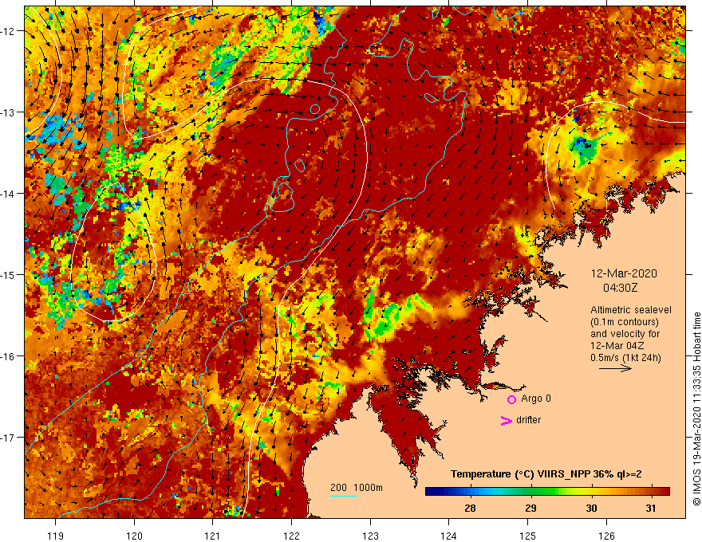Click the longitude axis label 121
The height and width of the screenshot is (542, 702).
(x=213, y=536)
